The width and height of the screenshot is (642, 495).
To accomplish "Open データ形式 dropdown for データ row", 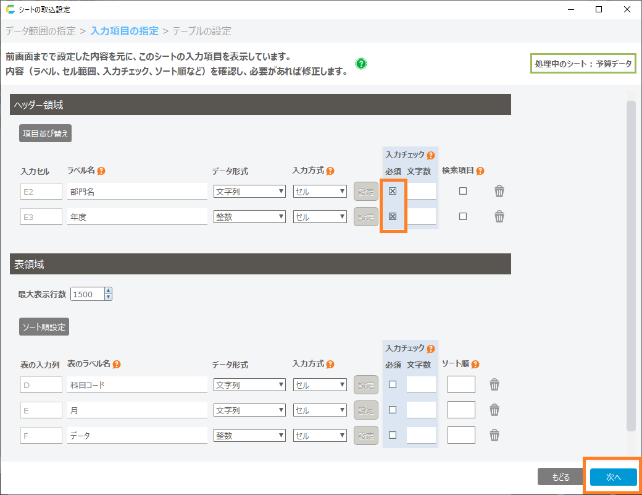I will [249, 436].
